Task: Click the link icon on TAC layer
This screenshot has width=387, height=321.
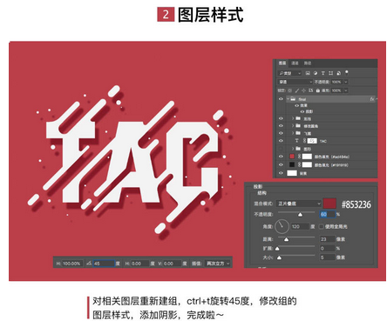Action: 304,141
